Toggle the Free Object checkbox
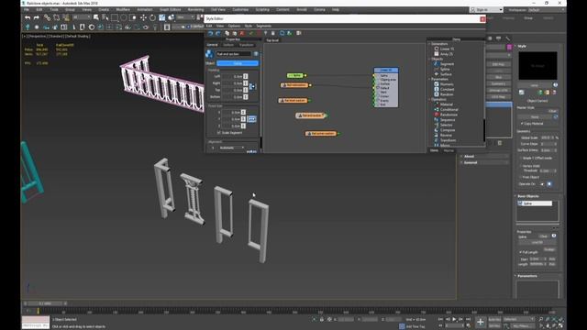587x330 pixels. (521, 177)
